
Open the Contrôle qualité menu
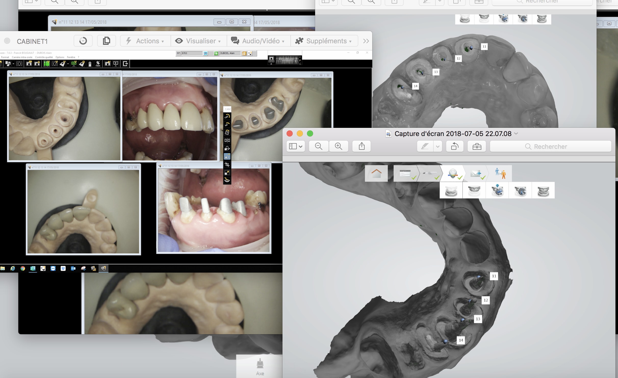[x=44, y=57]
